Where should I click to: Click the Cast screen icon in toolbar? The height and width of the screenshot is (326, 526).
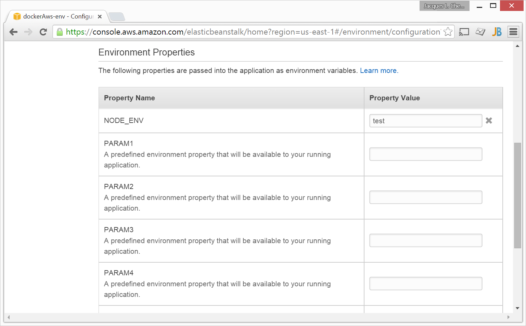[464, 32]
